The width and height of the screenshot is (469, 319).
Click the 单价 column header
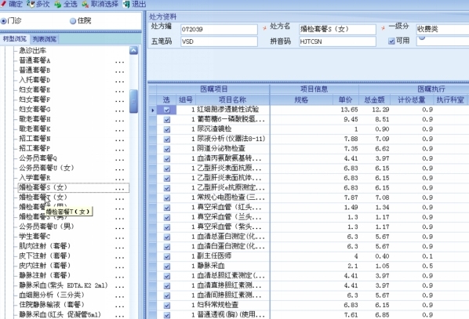(x=345, y=100)
